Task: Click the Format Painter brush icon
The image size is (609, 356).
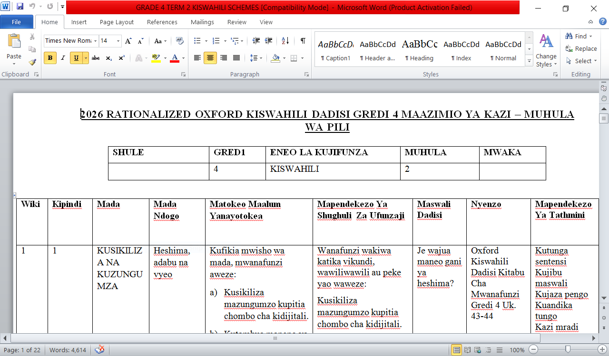Action: coord(32,62)
